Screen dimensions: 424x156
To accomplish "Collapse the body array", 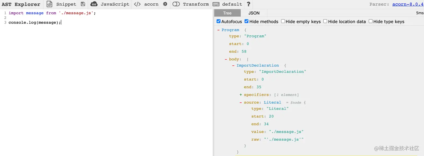I will [226, 59].
